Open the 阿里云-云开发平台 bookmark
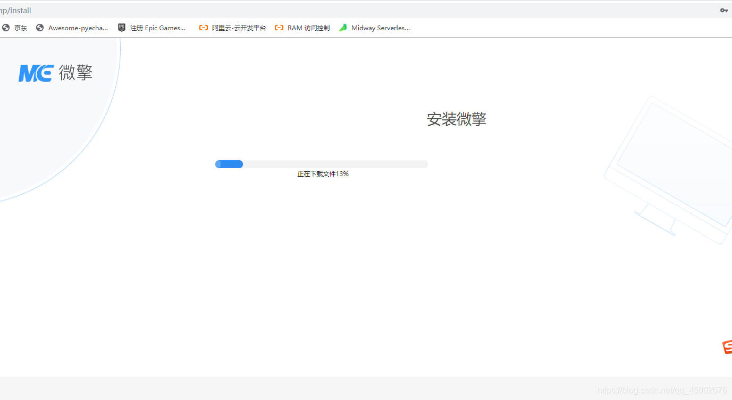This screenshot has height=400, width=732. 232,28
